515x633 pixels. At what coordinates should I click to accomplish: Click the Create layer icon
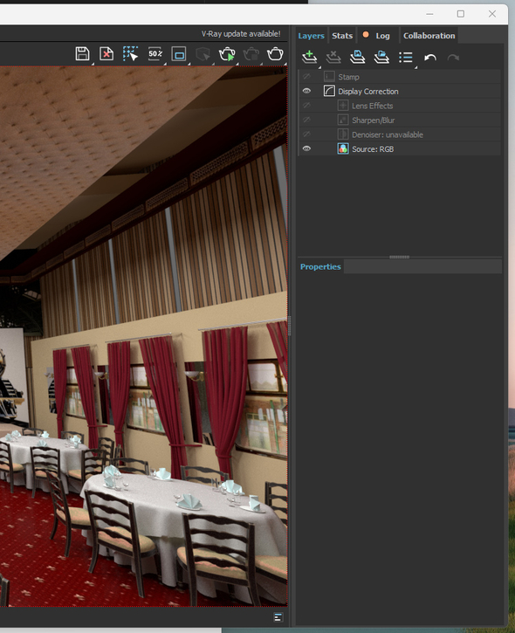[x=310, y=58]
